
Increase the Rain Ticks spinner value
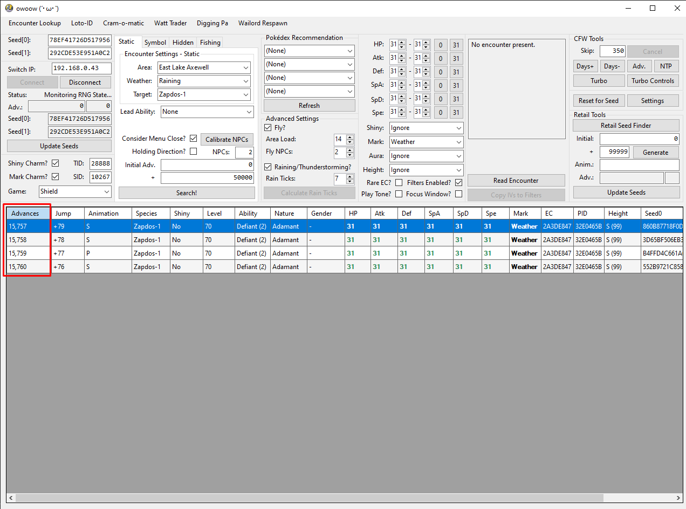click(349, 176)
